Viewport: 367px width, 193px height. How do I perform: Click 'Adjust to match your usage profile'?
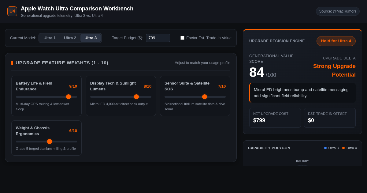[x=202, y=63]
